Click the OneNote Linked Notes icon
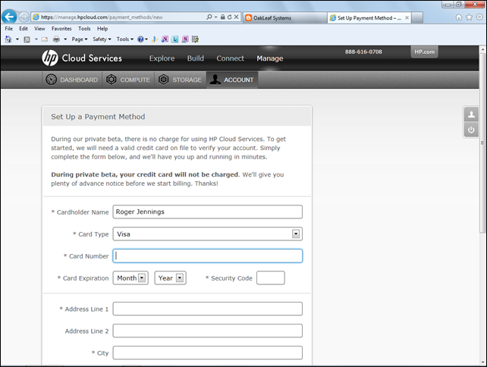This screenshot has height=367, width=487. coord(185,39)
